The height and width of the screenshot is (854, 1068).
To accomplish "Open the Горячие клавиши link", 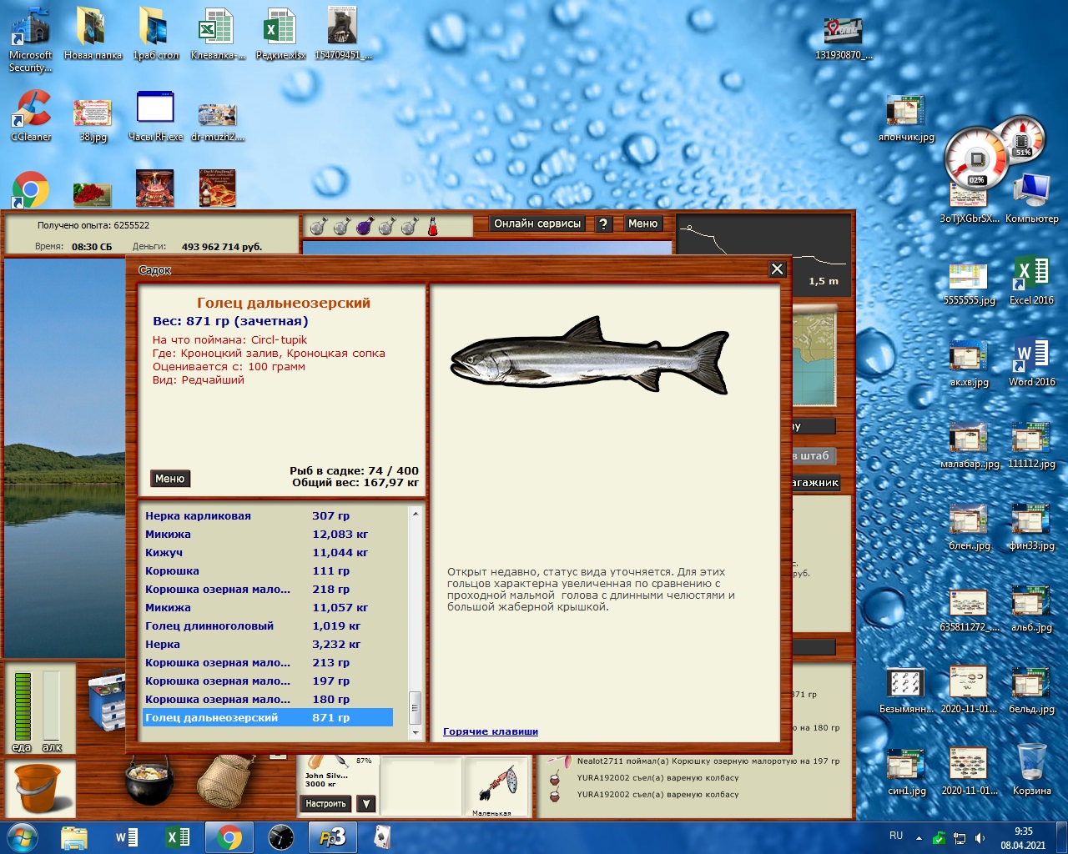I will [x=491, y=731].
